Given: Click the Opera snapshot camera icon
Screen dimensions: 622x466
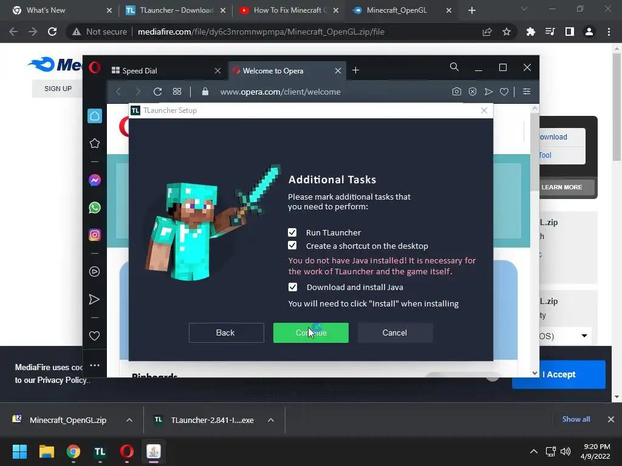Looking at the screenshot, I should [x=457, y=92].
